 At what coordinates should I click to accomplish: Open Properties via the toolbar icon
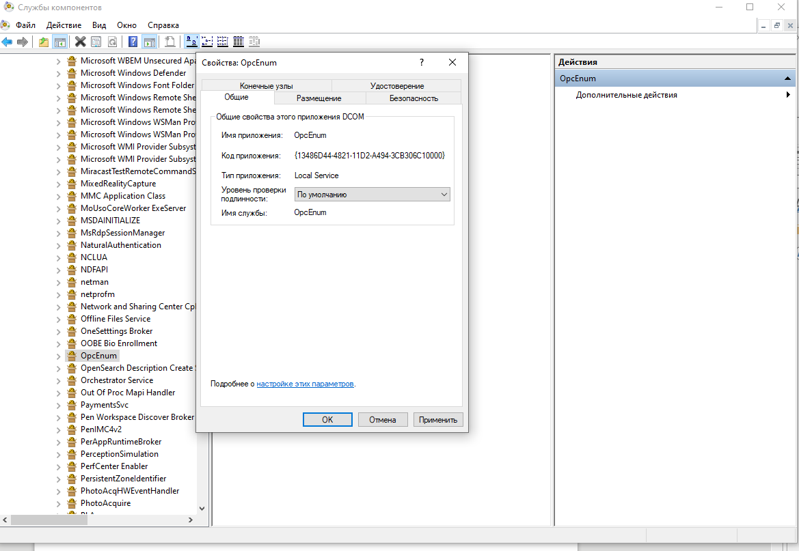(x=96, y=42)
